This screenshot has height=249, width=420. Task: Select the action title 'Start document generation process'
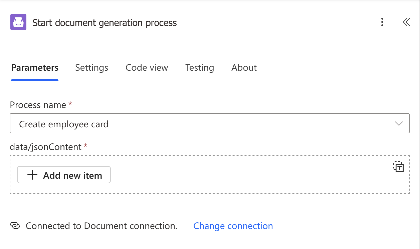104,23
